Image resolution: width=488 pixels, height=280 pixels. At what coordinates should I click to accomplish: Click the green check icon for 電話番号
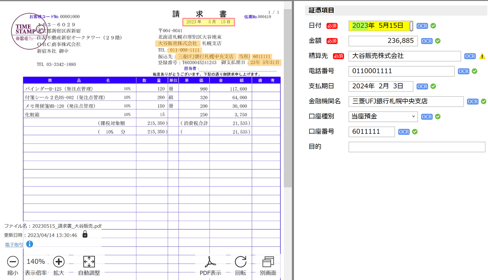coord(474,71)
